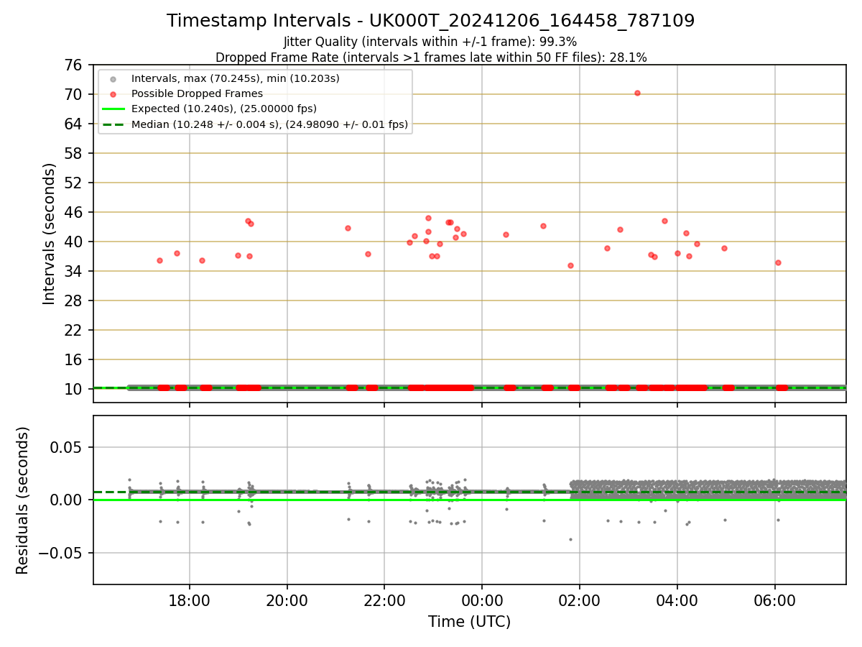
Task: Select the 'Dropped Frame Rate' subtitle line
Action: 431,58
